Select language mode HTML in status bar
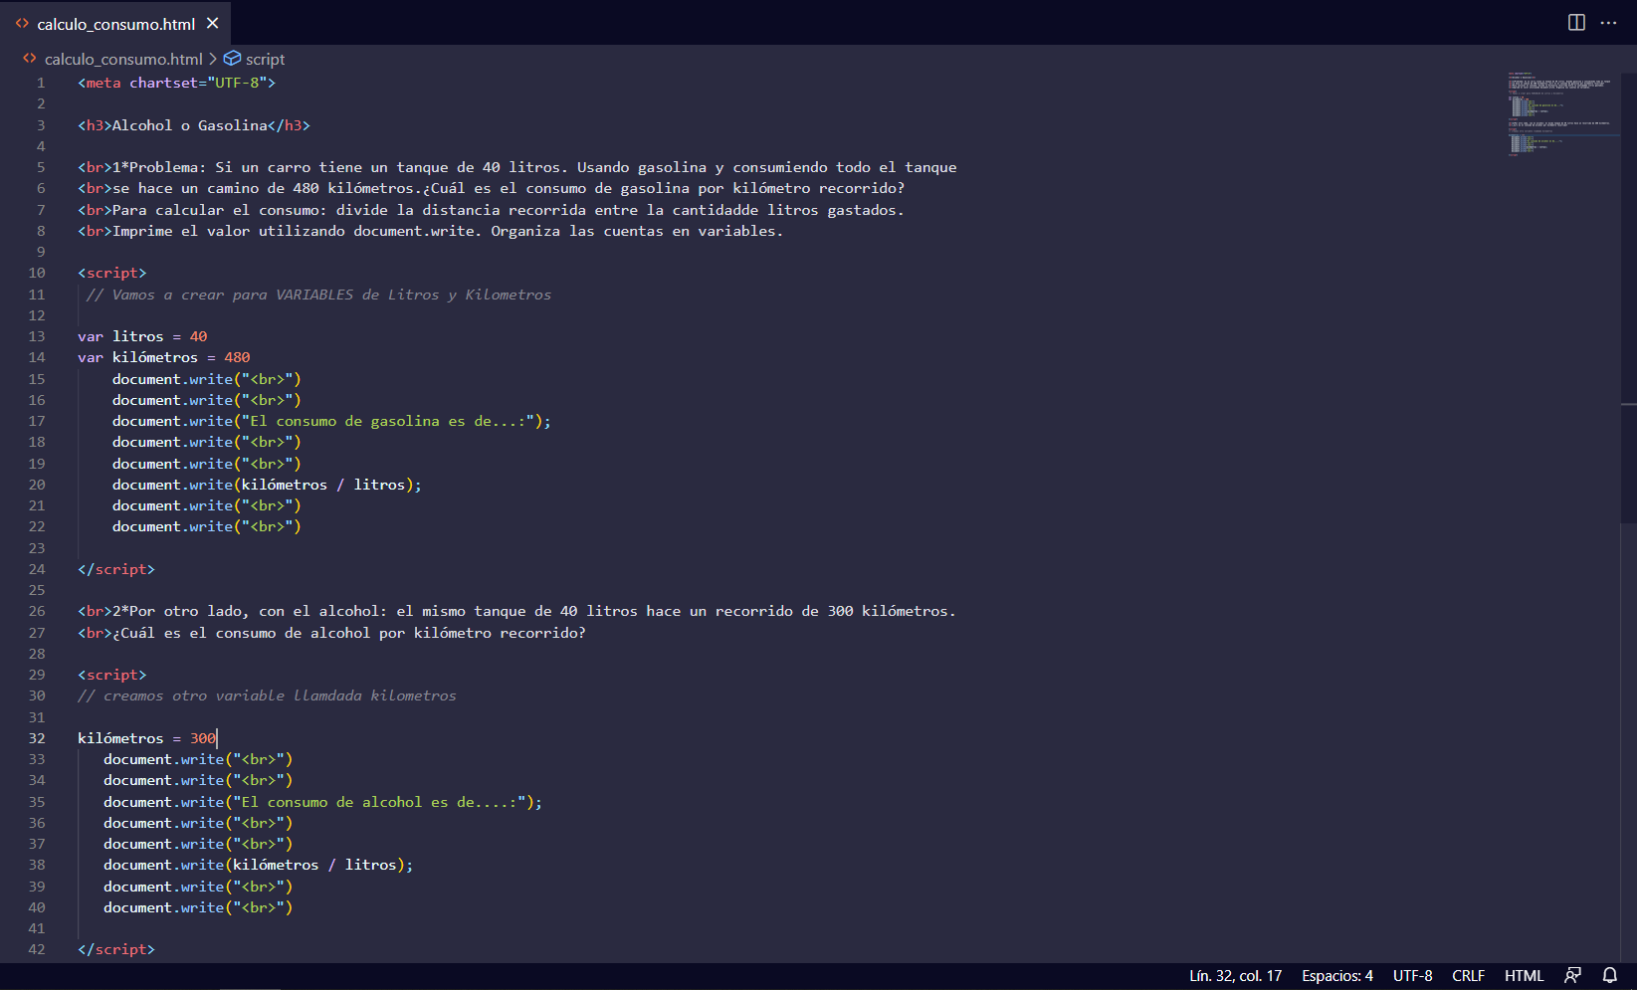This screenshot has height=990, width=1637. point(1524,976)
